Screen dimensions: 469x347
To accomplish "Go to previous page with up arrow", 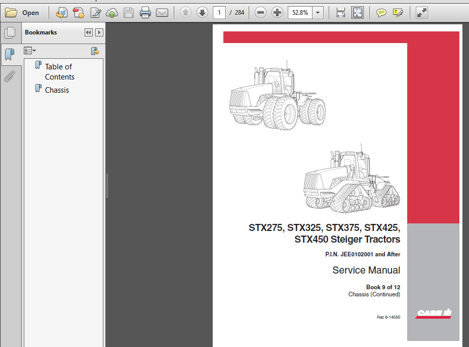I will (x=185, y=13).
